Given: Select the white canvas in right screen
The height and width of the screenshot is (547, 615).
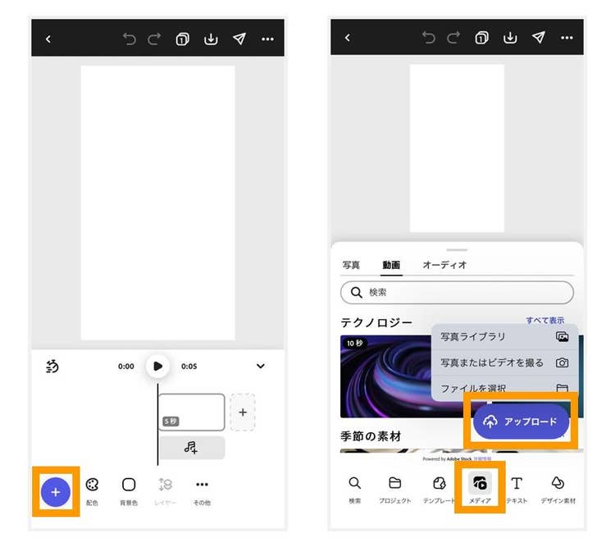Looking at the screenshot, I should click(x=457, y=148).
